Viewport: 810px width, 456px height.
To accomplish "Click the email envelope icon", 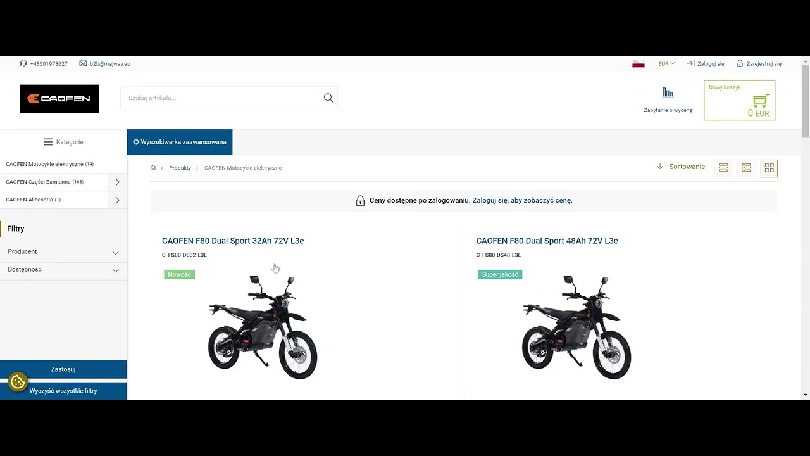I will pos(83,63).
